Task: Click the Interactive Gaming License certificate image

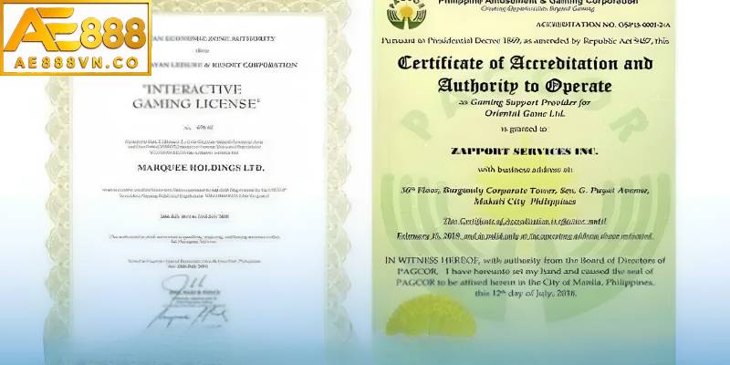Action: click(198, 182)
